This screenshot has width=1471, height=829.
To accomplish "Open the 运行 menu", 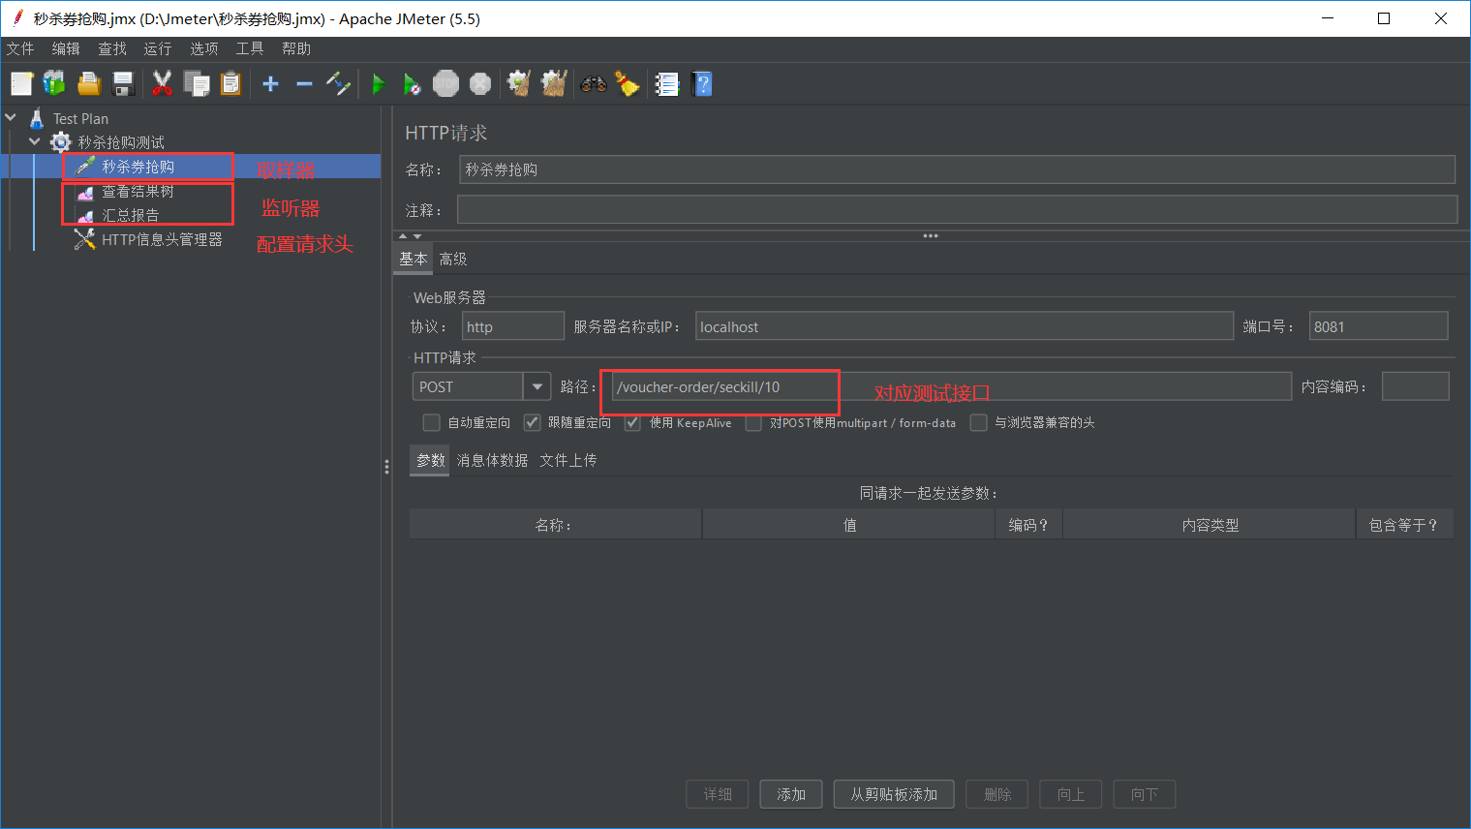I will point(157,48).
